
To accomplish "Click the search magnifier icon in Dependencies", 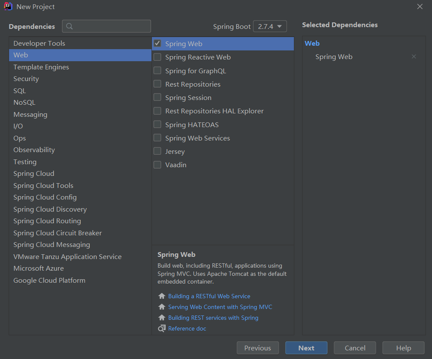I will [69, 26].
